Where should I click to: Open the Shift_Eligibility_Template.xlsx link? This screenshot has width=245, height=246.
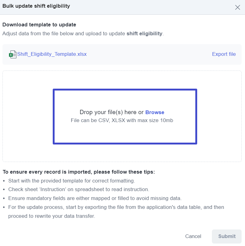click(x=52, y=54)
